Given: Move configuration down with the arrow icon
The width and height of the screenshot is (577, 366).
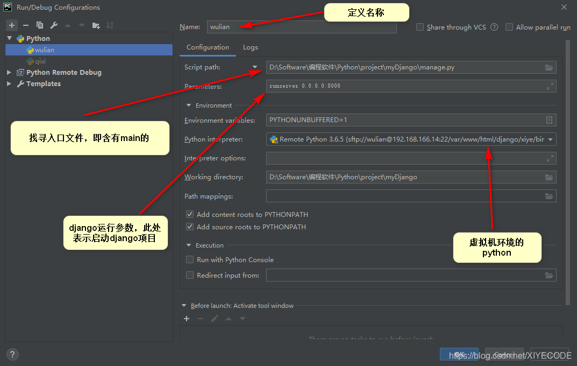Looking at the screenshot, I should point(82,25).
